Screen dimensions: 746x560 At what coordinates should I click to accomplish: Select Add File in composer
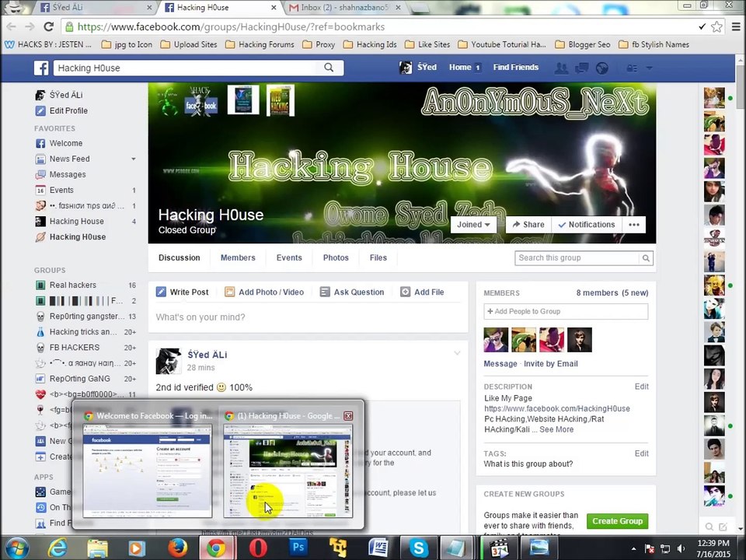coord(422,292)
